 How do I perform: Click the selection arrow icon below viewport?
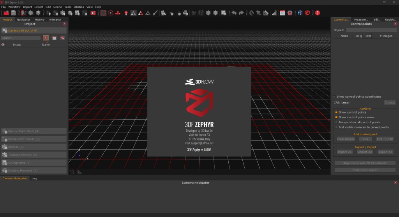click(72, 172)
